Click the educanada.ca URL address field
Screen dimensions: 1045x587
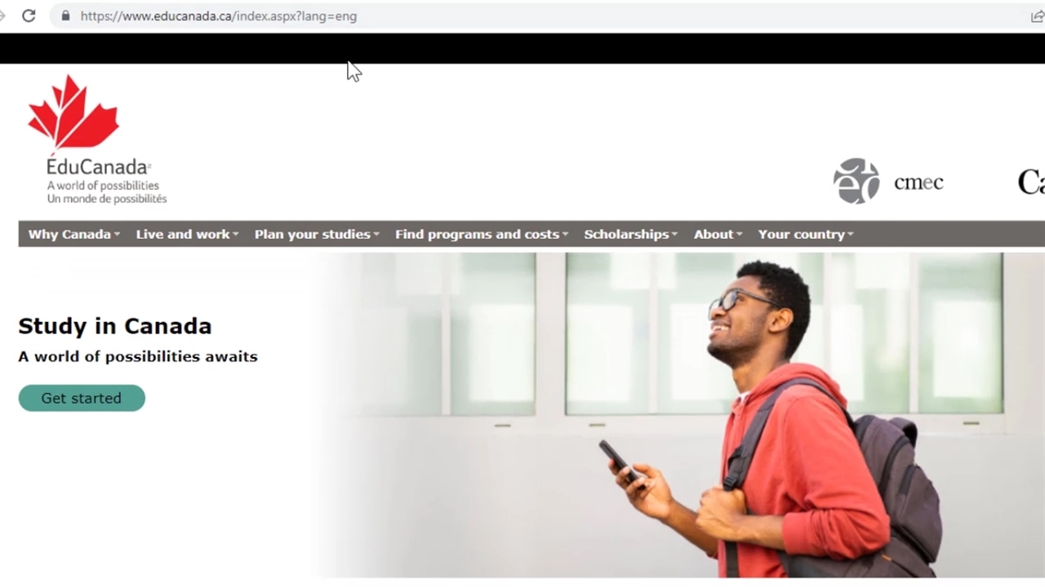coord(490,15)
